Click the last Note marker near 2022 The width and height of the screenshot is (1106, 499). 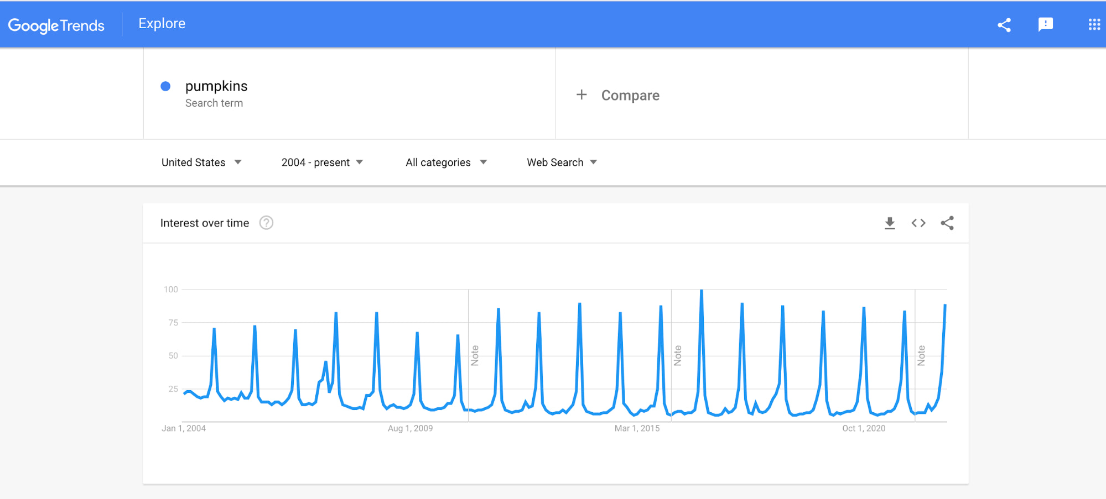pos(921,355)
